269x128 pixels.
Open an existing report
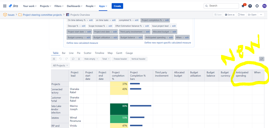(252, 15)
